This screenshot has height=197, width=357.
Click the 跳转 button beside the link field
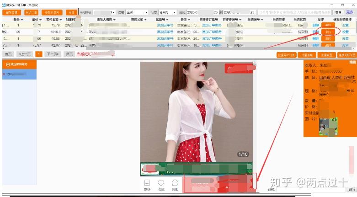[352, 189]
